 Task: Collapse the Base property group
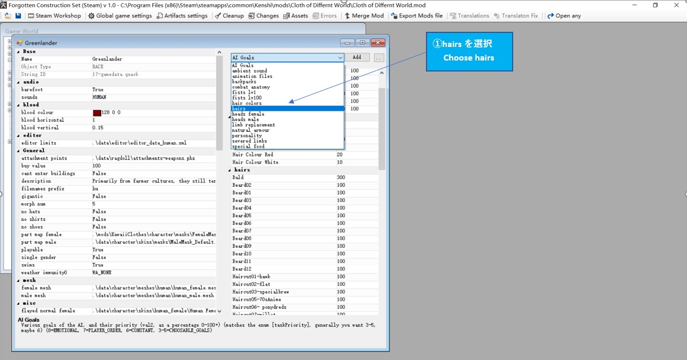tap(19, 52)
